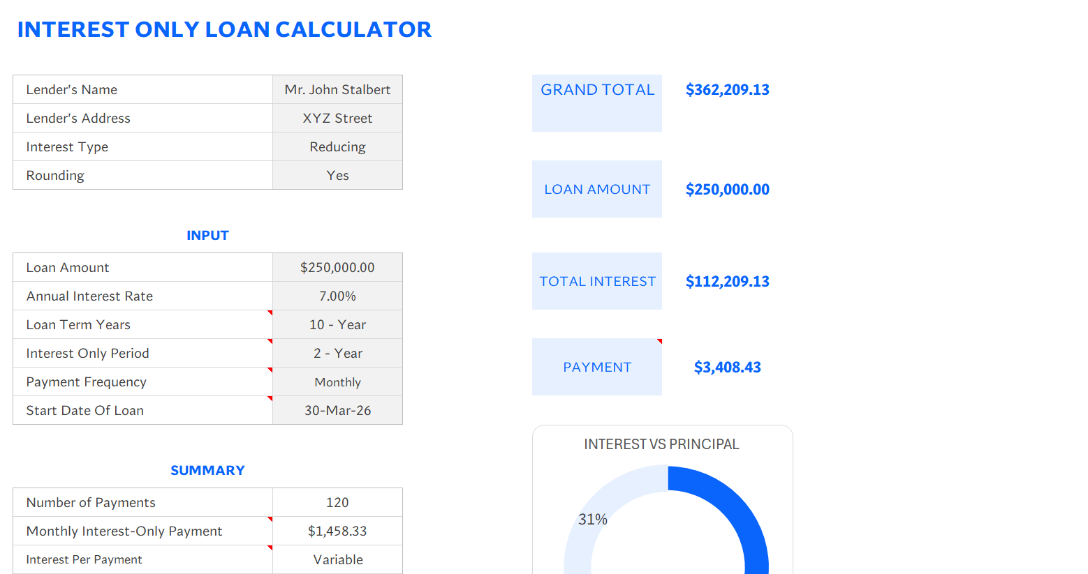Click the Monthly Interest-Only Payment label

click(x=142, y=531)
